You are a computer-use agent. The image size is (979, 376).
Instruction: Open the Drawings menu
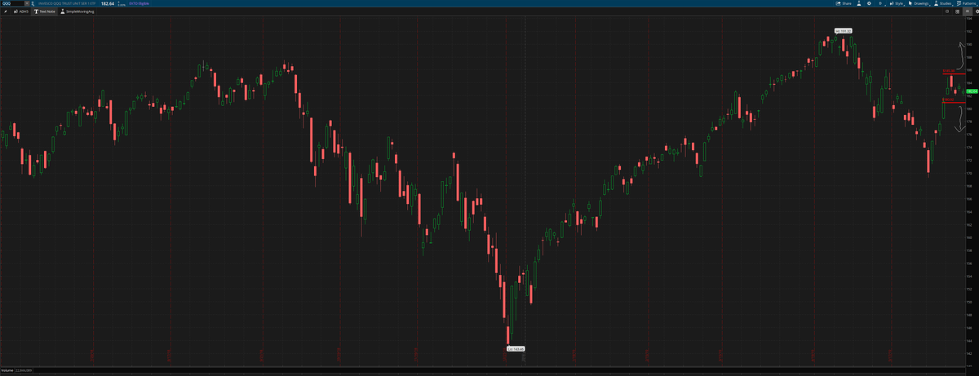[x=919, y=3]
